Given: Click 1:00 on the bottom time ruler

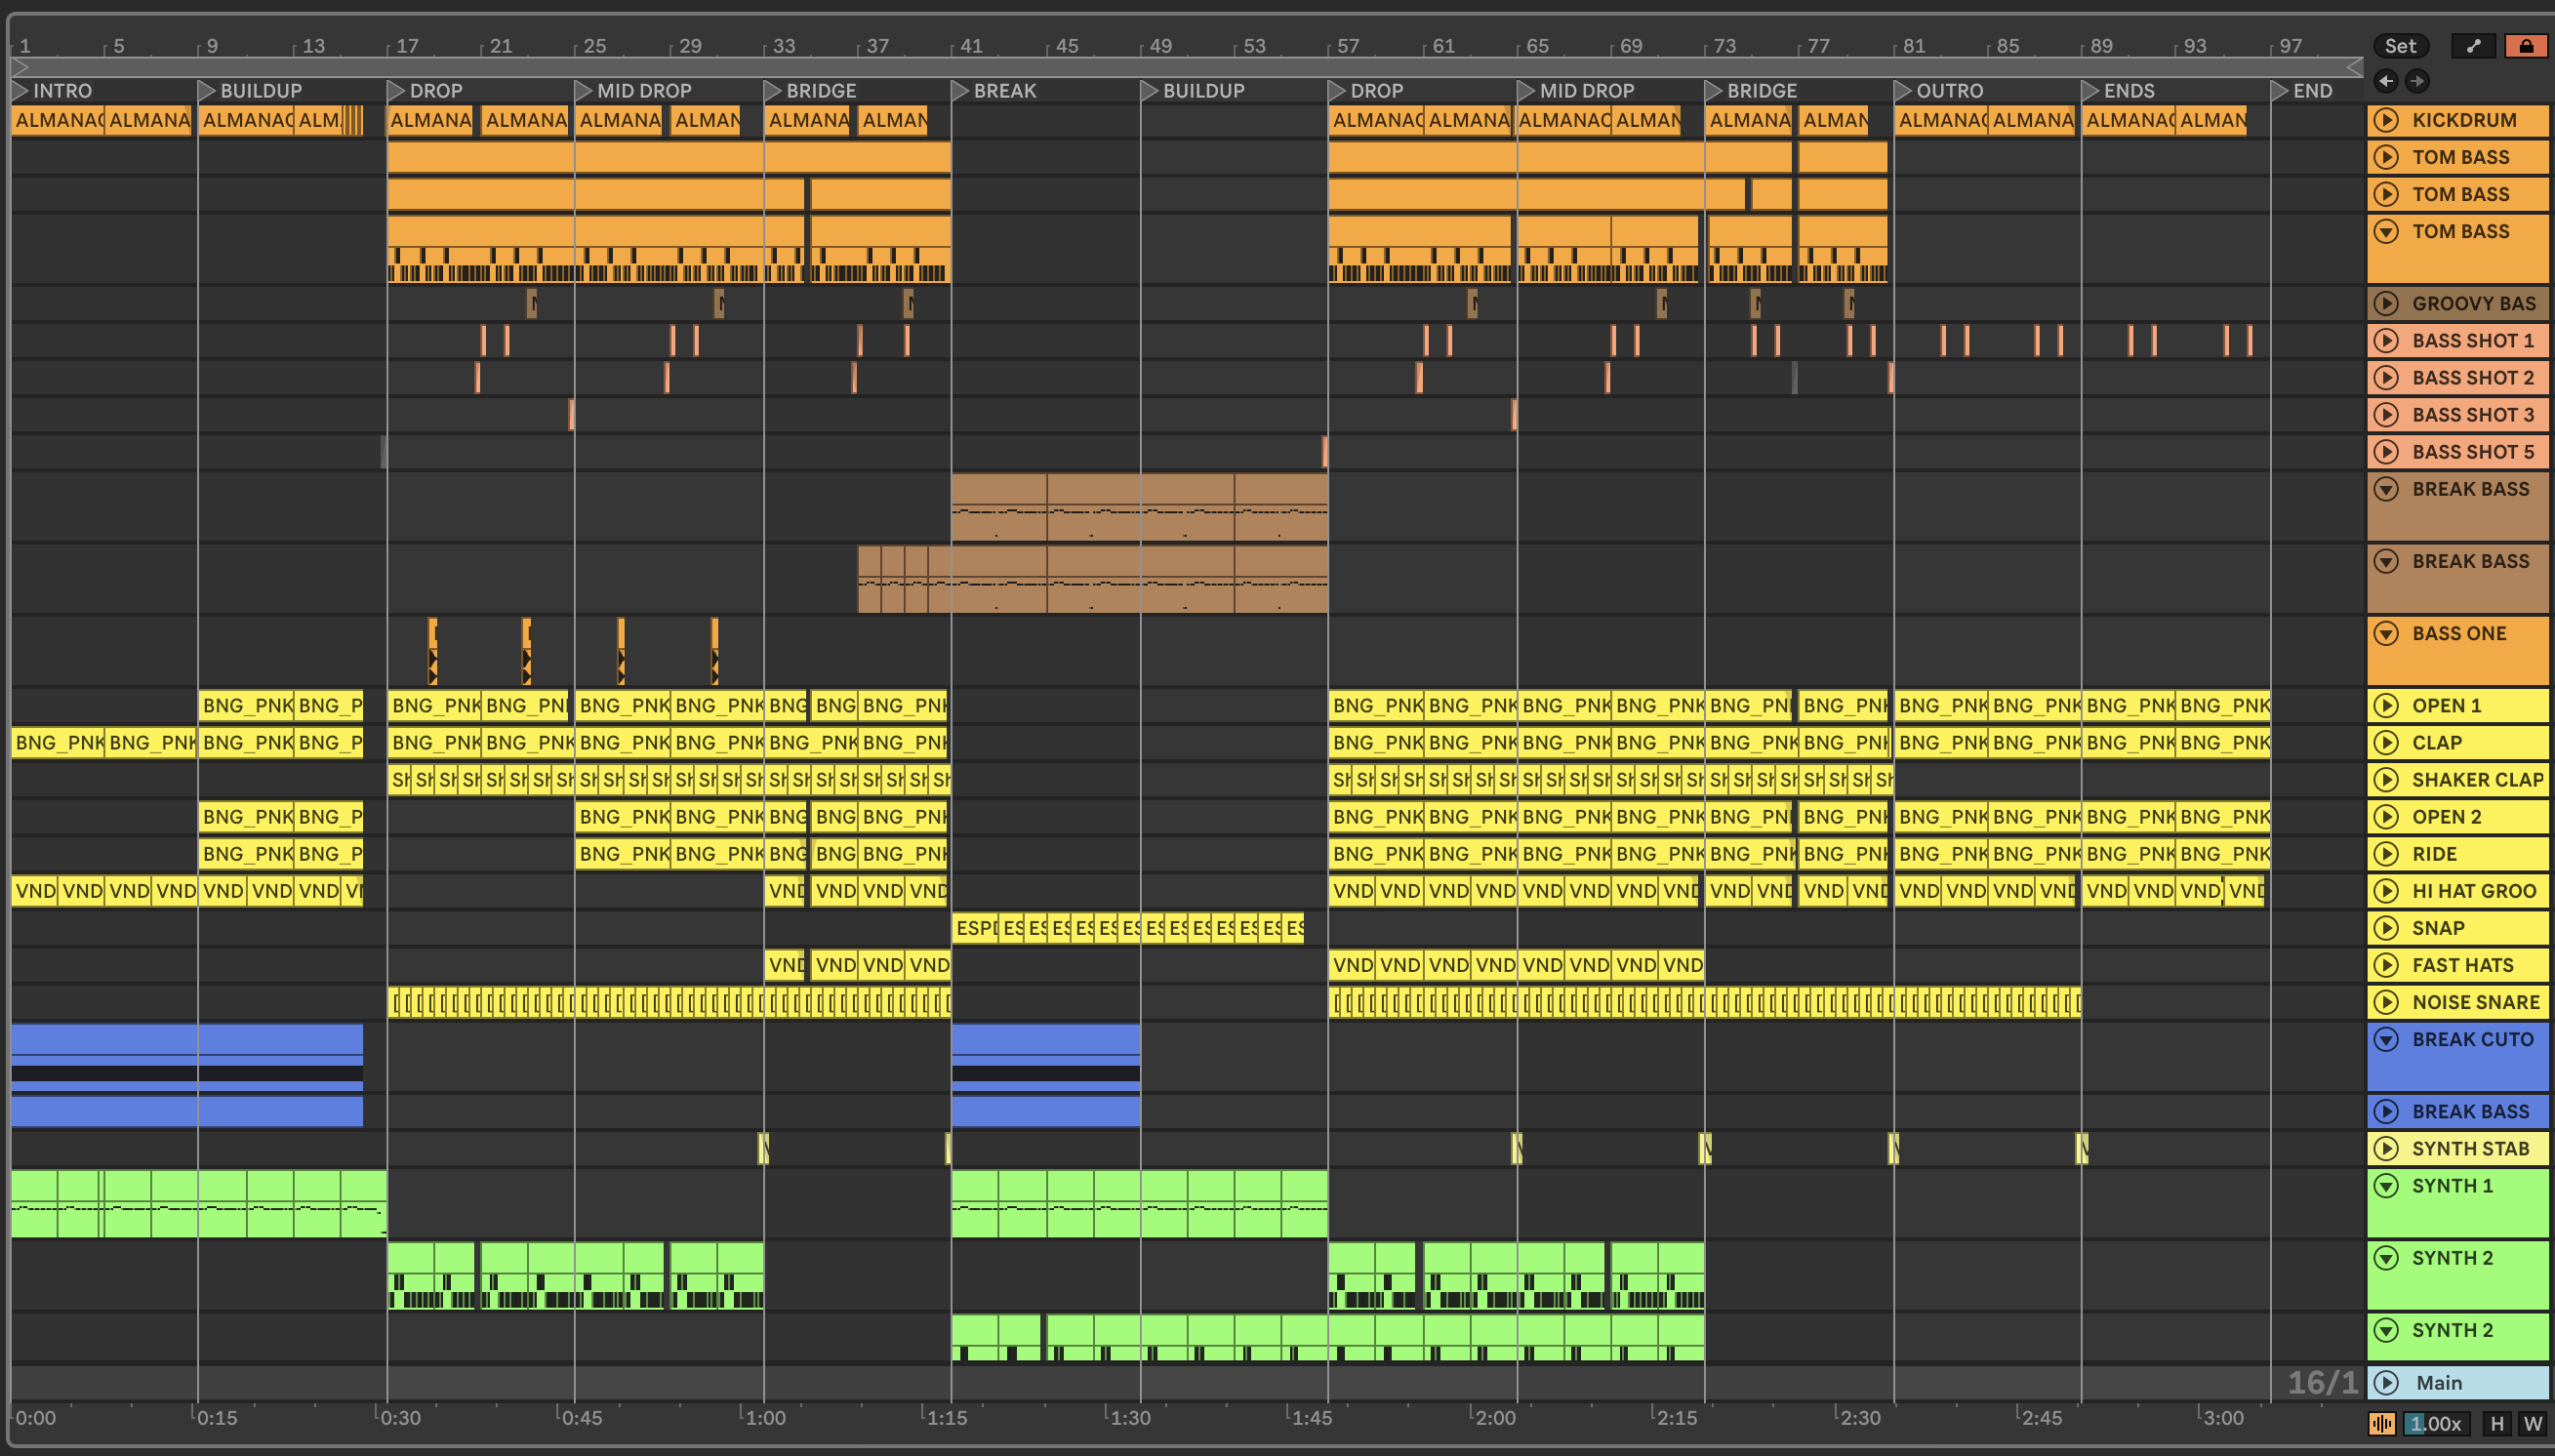Looking at the screenshot, I should tap(764, 1417).
